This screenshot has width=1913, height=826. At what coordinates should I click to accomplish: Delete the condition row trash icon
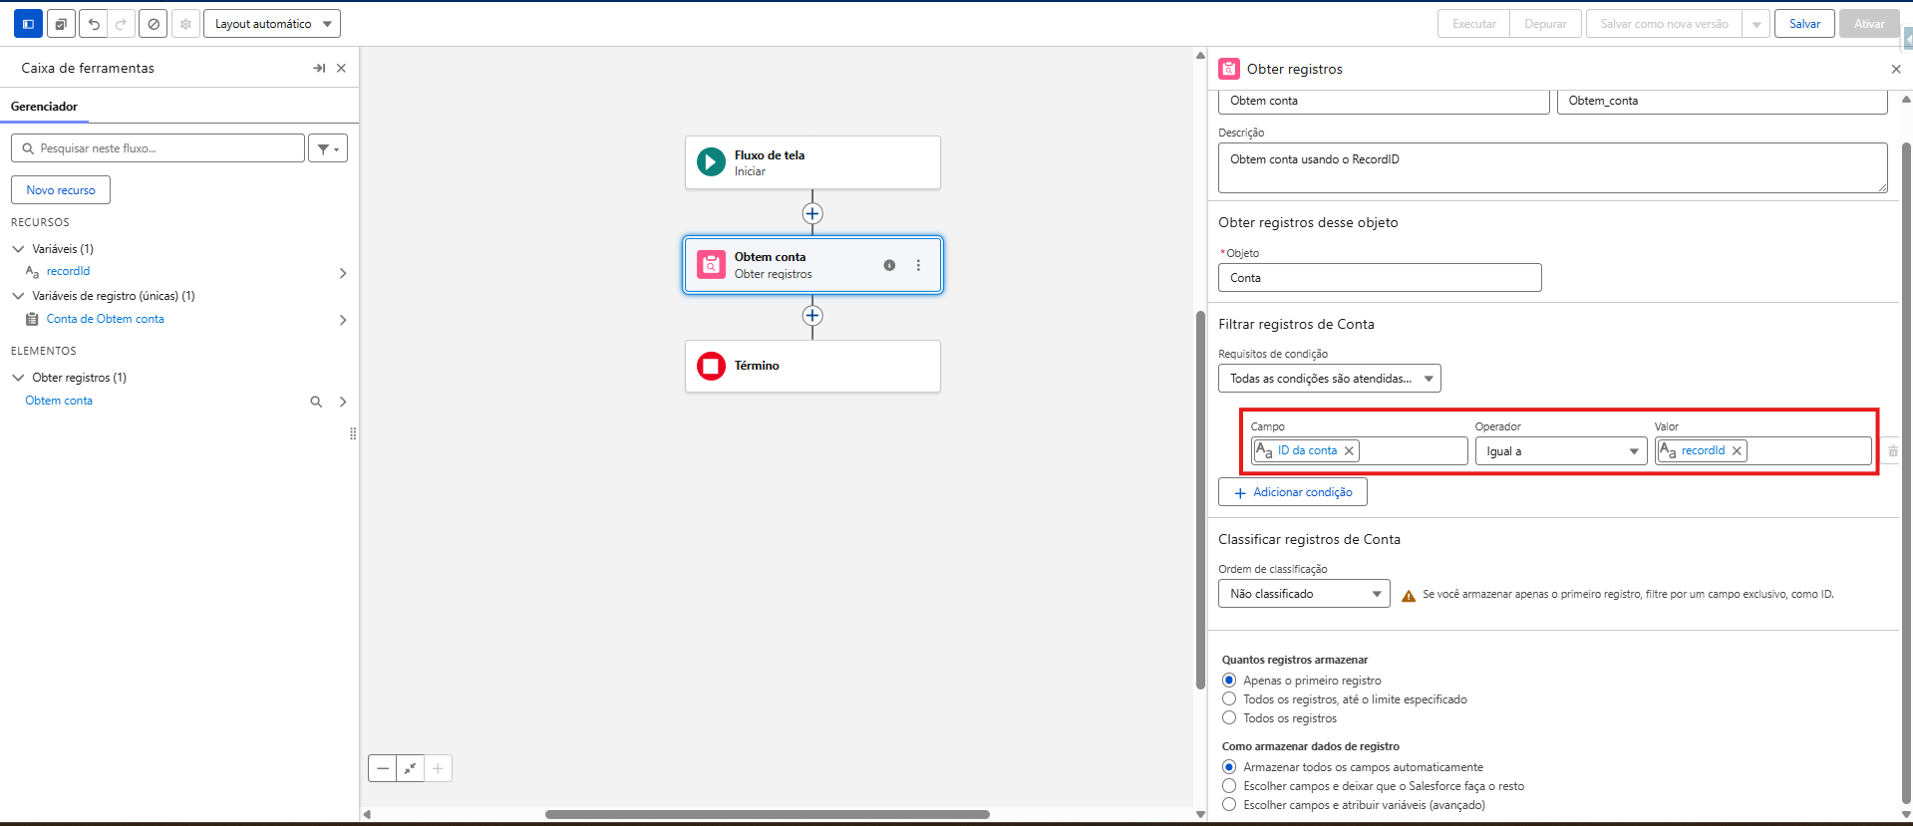[1893, 451]
